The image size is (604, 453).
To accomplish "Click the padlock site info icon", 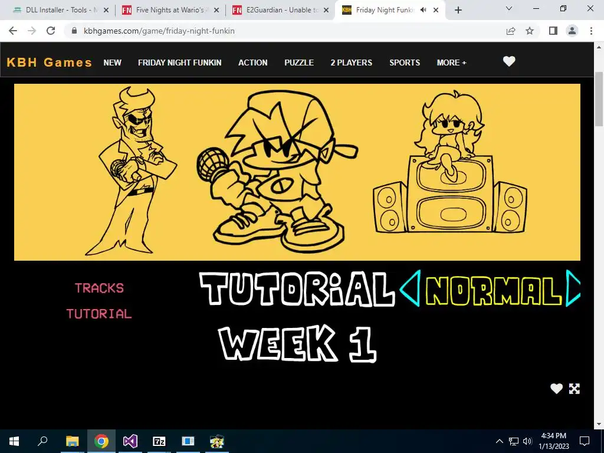I will [74, 31].
